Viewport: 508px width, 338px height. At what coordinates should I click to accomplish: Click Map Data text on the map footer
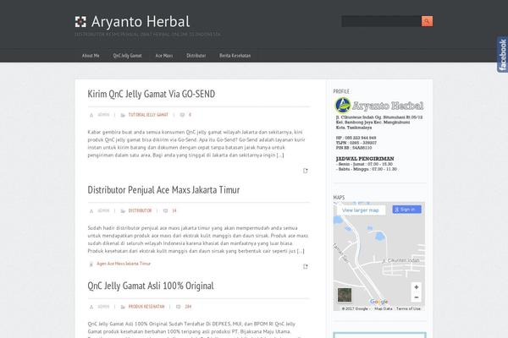(384, 308)
